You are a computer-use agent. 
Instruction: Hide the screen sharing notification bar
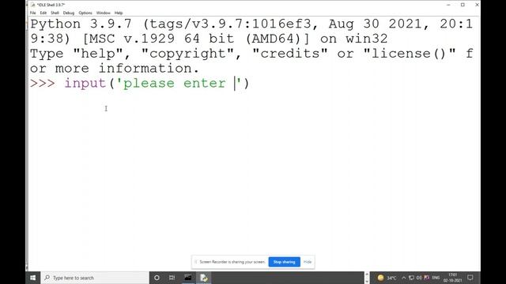tap(308, 262)
